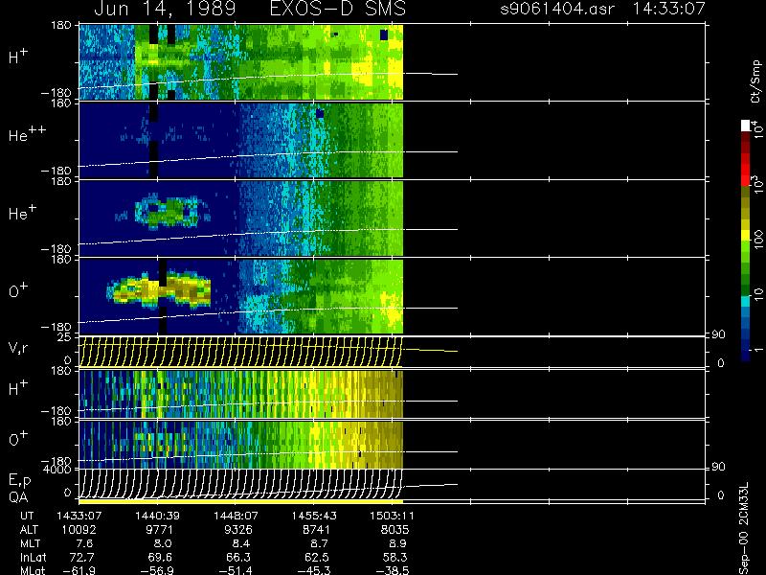This screenshot has width=766, height=575.
Task: Click the dark blue colorbar segment near 1
Action: [x=746, y=355]
